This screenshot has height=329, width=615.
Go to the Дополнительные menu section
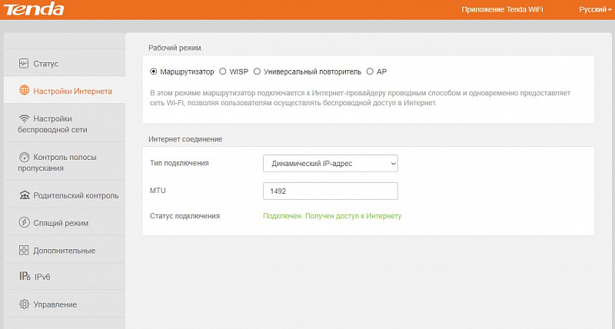pos(64,251)
